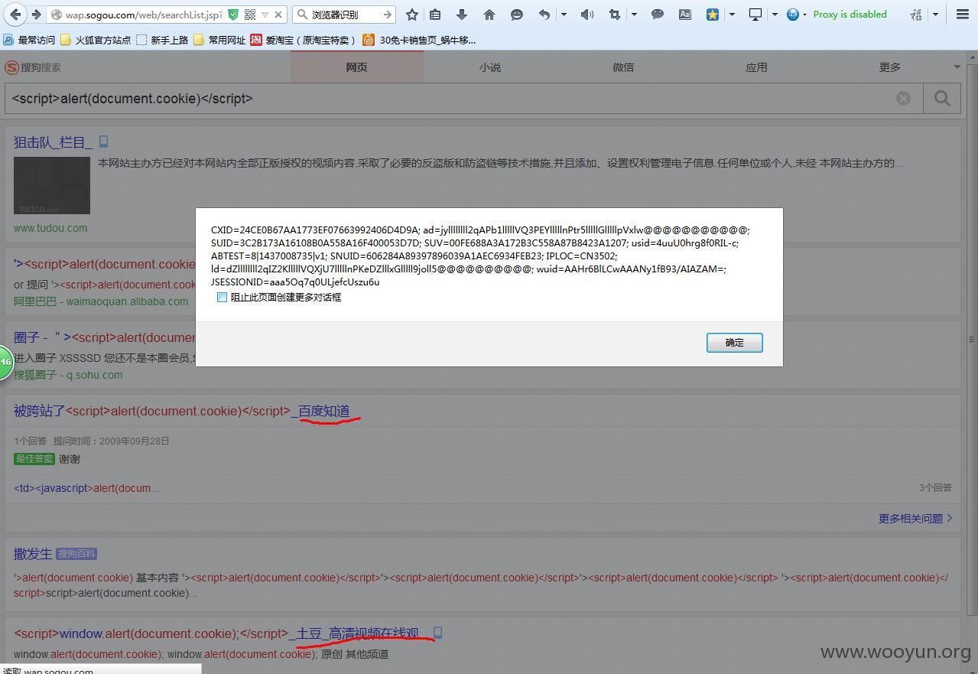Click the chat bubble toolbar icon
Viewport: 978px width, 674px height.
point(658,14)
